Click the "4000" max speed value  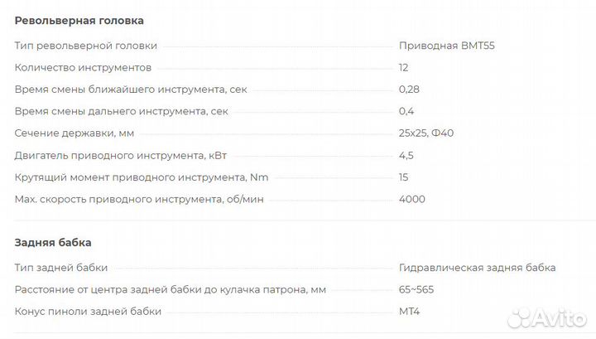411,199
